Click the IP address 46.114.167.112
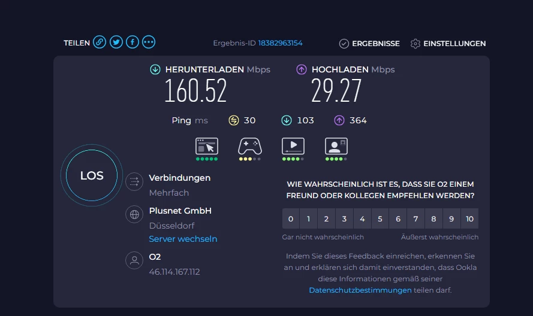The image size is (533, 316). 174,272
